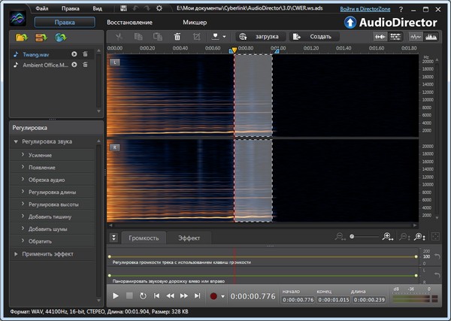Click the crop tool icon in toolbar
Image resolution: width=451 pixels, height=321 pixels.
[196, 36]
